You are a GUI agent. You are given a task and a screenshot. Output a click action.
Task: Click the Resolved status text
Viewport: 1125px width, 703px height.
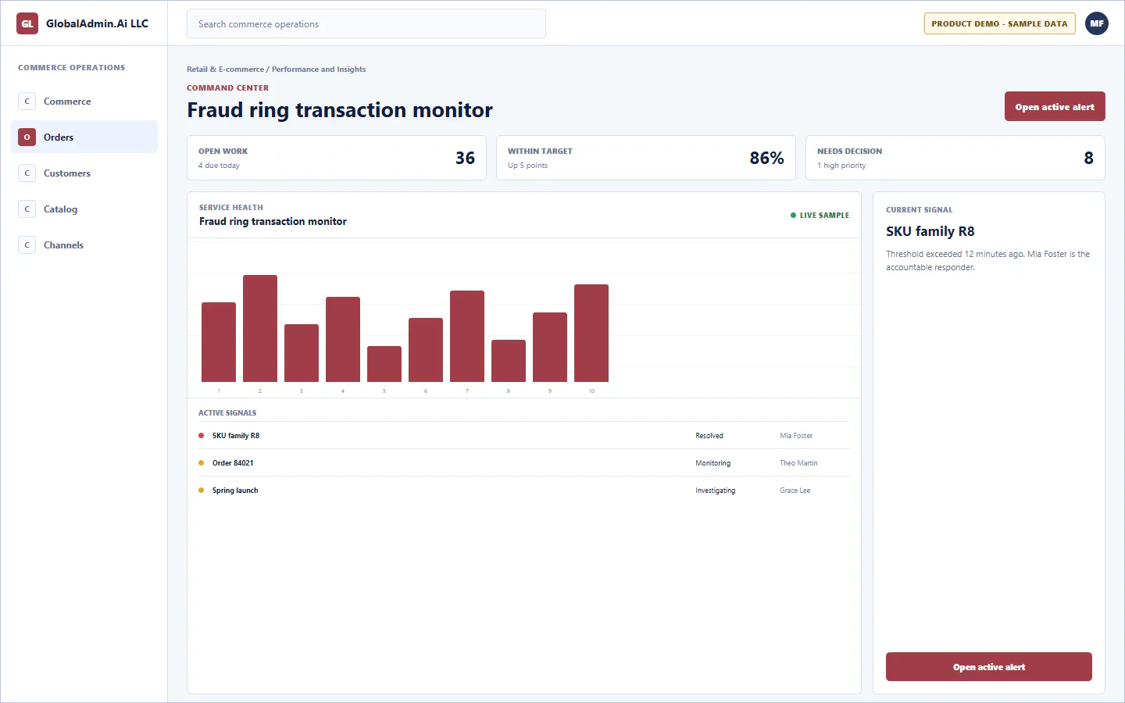[x=709, y=436]
